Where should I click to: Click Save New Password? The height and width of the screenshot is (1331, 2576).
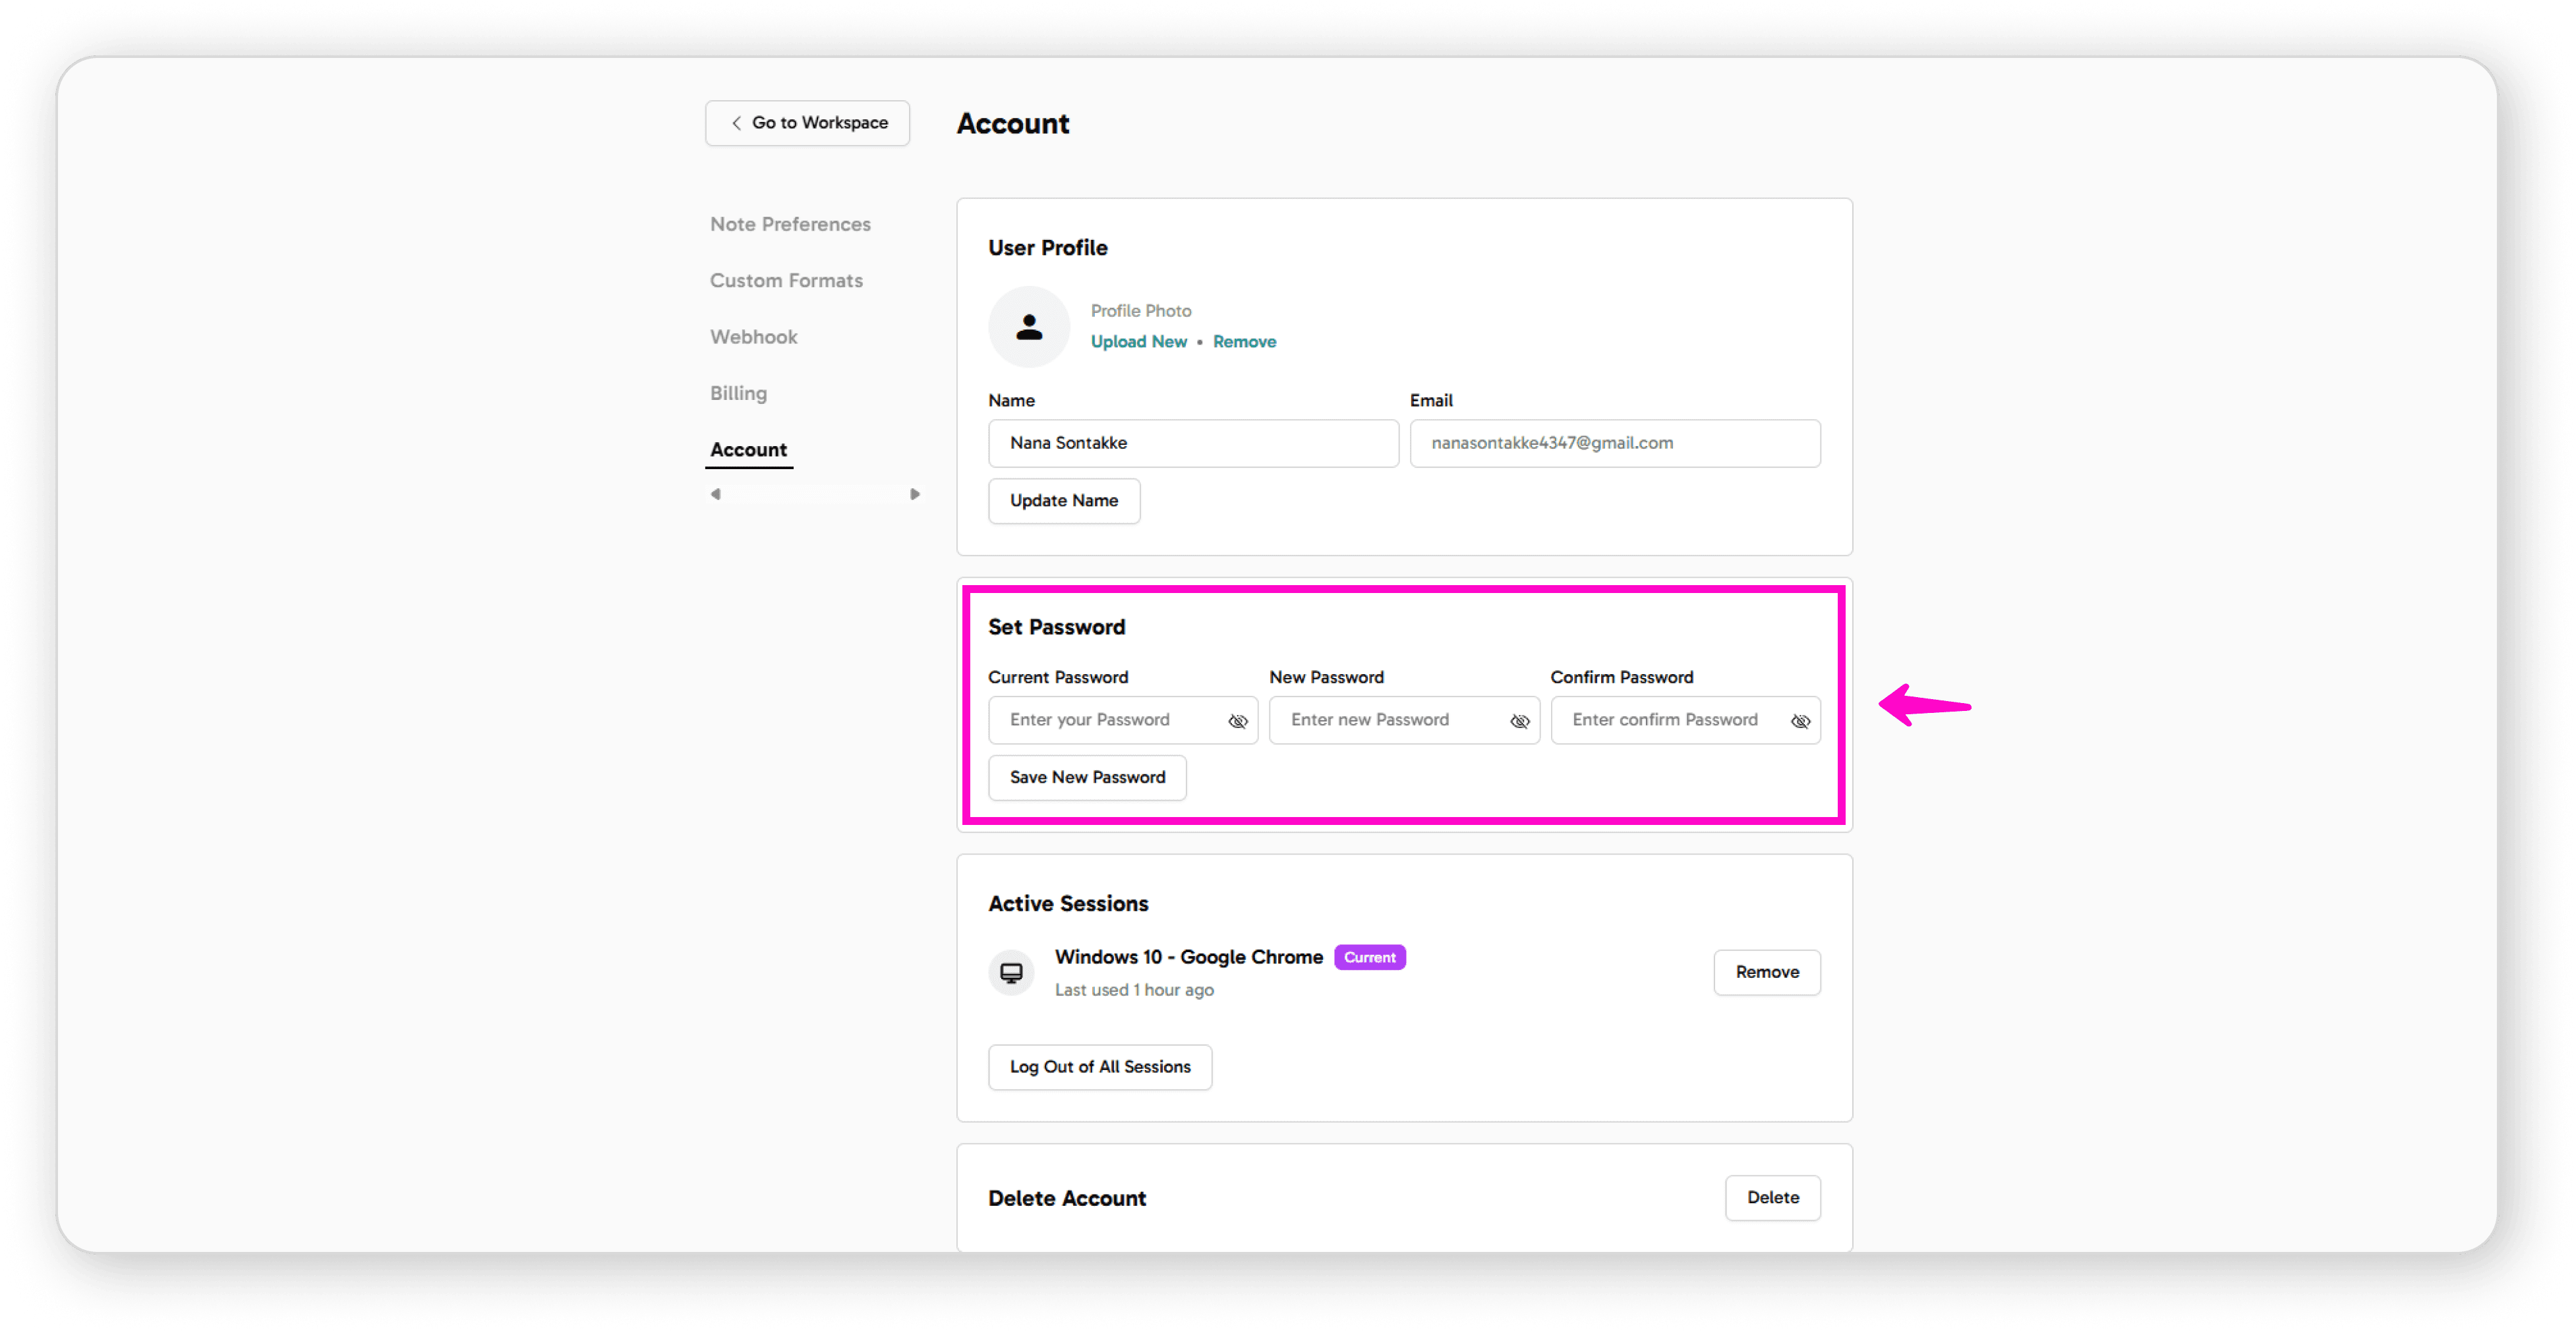[1086, 778]
